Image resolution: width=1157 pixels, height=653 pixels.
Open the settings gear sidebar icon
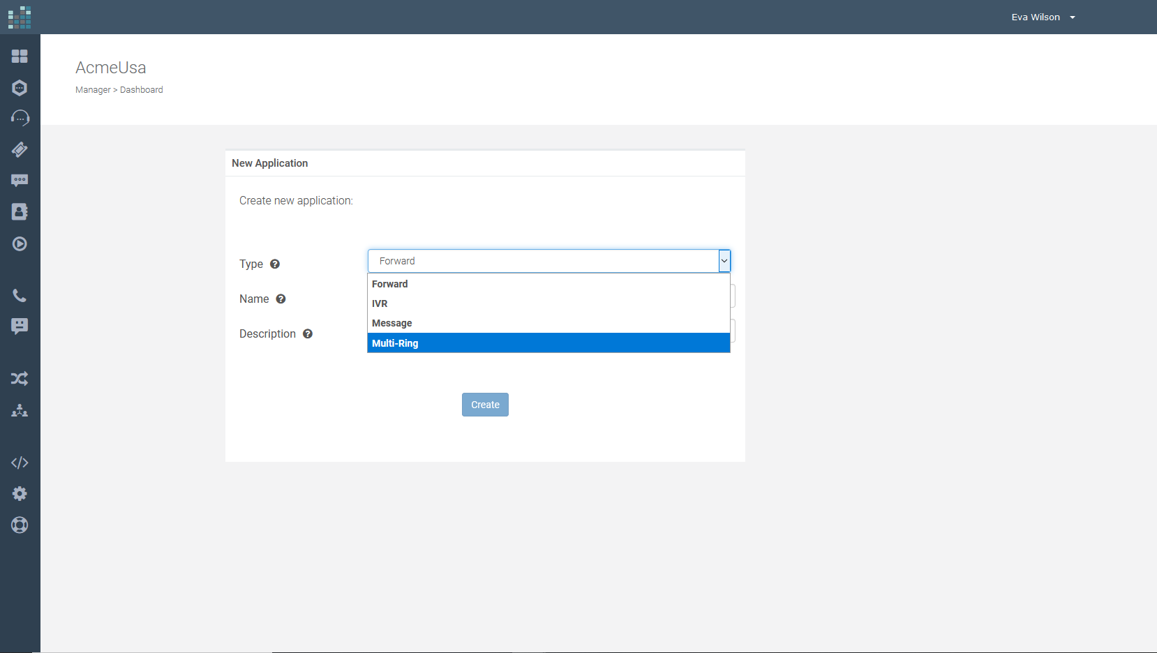(x=20, y=494)
